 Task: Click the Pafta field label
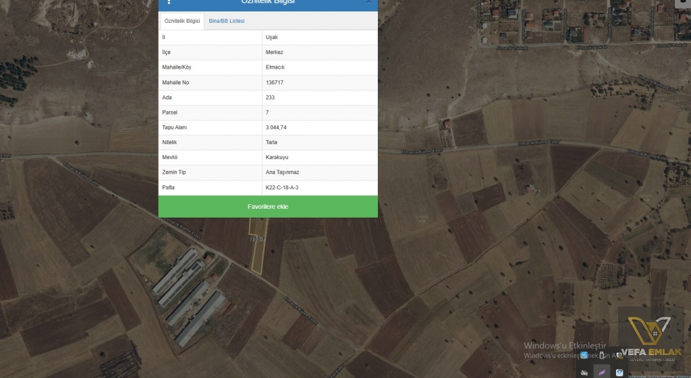pyautogui.click(x=168, y=187)
